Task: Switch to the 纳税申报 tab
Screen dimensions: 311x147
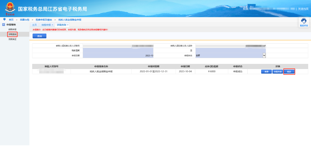Action: coord(46,25)
